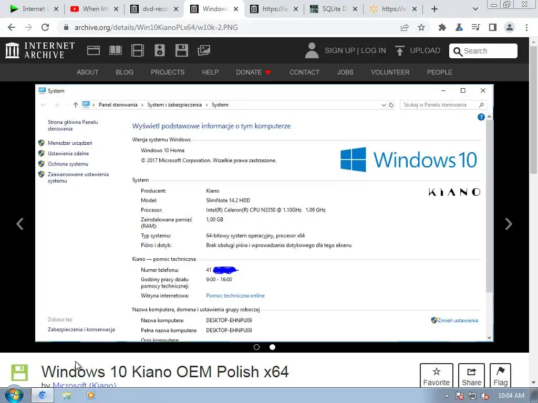Open the Images icon in archive navbar

tap(204, 50)
